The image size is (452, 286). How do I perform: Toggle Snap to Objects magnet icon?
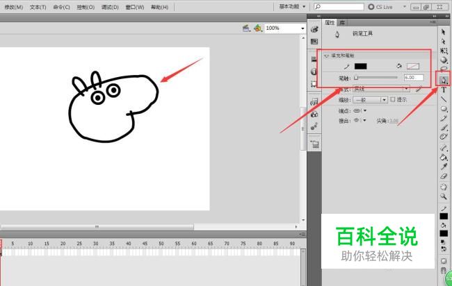[444, 270]
